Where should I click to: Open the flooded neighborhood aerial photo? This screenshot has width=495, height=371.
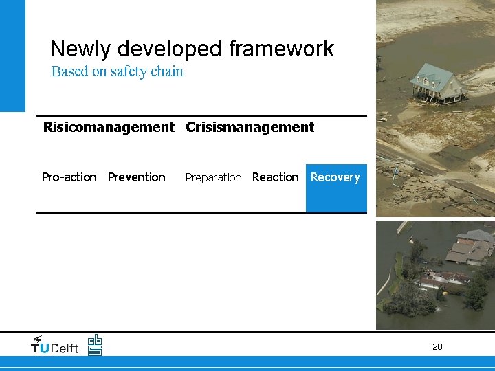click(x=435, y=275)
